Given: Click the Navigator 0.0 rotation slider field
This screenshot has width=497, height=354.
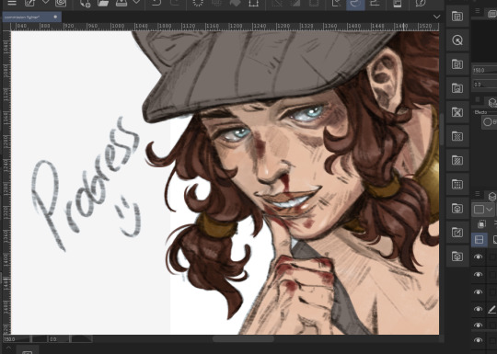Looking at the screenshot, I should click(485, 85).
